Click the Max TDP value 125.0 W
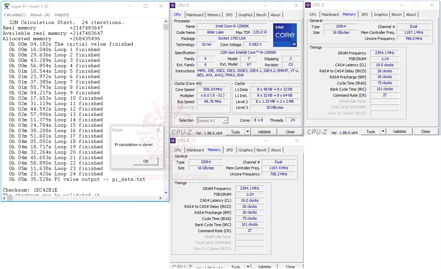This screenshot has width=441, height=269. [260, 32]
